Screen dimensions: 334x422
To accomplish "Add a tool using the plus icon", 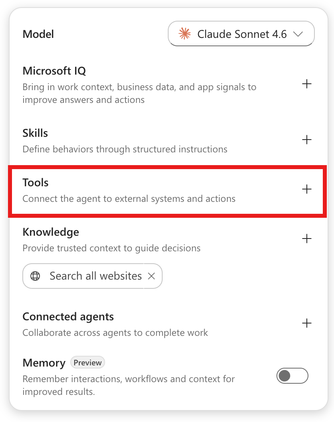I will point(307,189).
